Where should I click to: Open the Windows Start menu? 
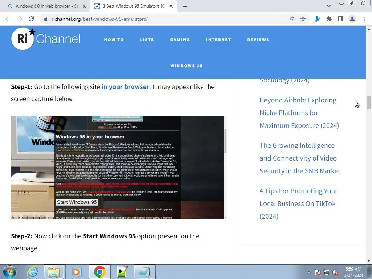(10, 272)
